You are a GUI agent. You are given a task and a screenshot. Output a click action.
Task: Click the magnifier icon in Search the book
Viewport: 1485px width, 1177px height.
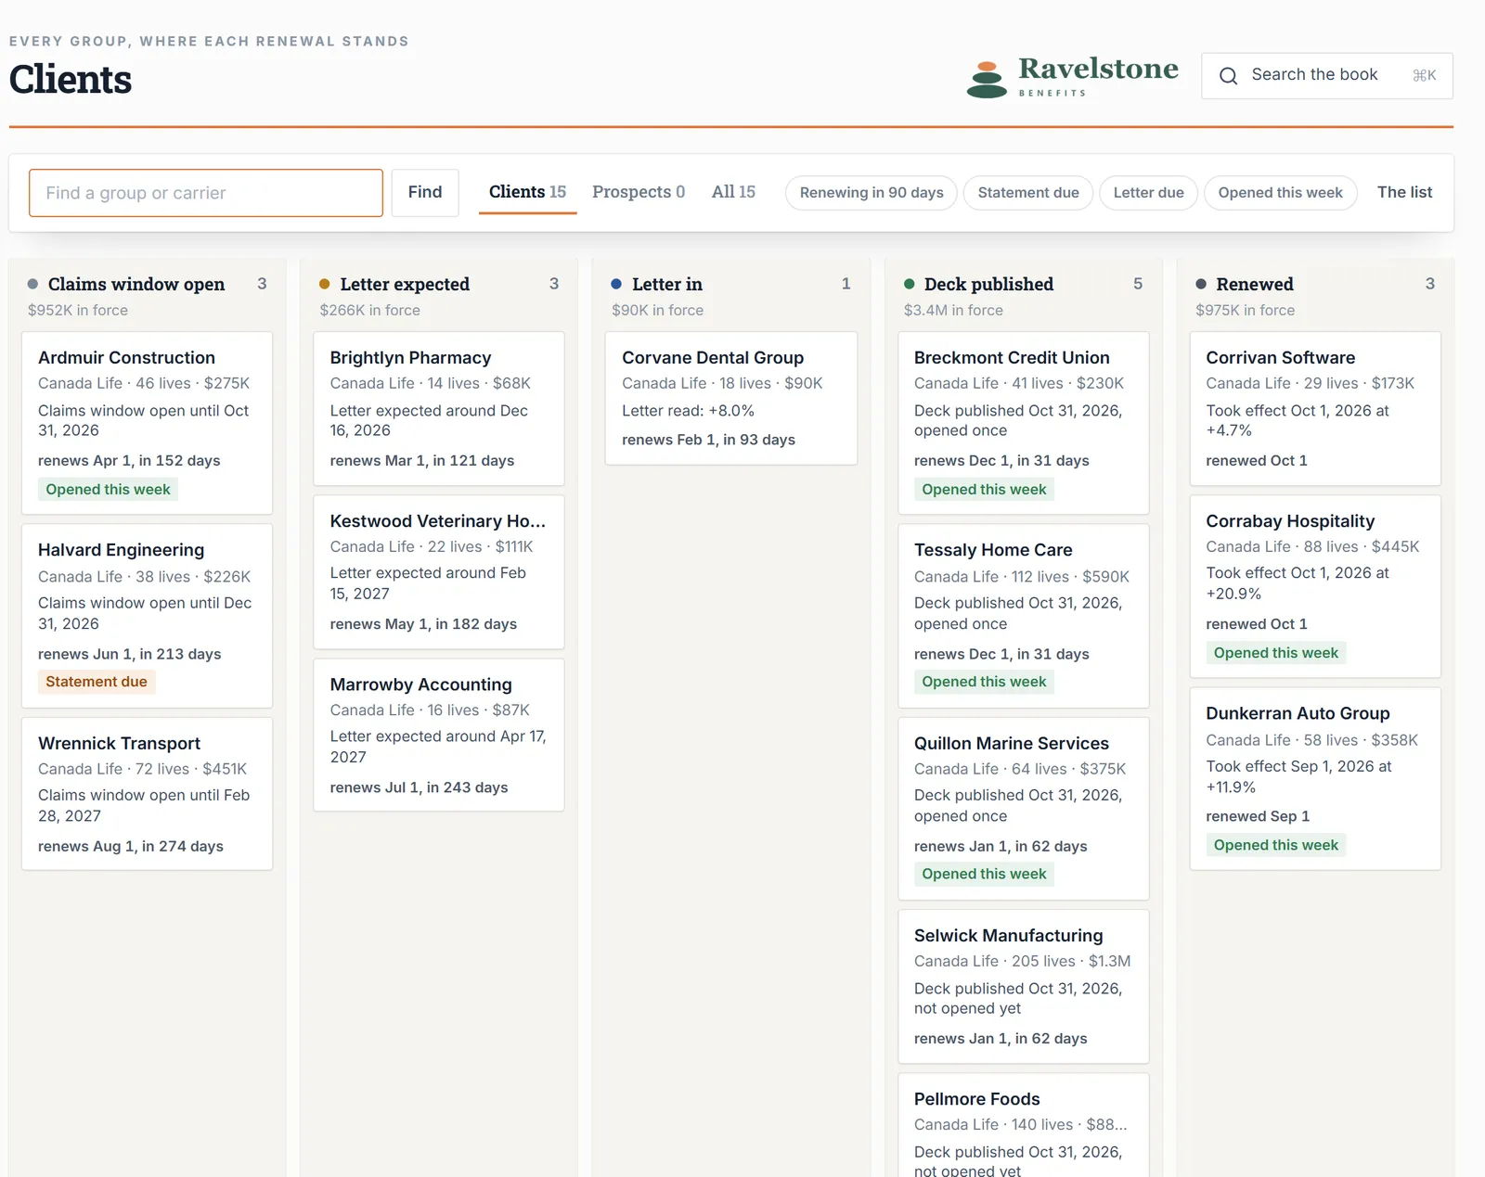pos(1228,76)
